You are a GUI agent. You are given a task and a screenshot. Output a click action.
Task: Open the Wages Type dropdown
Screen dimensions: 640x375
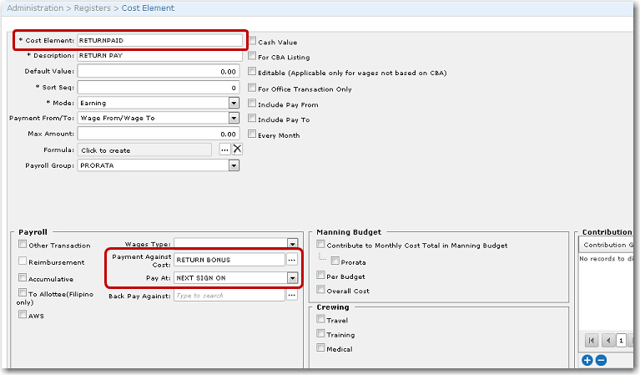click(x=292, y=244)
